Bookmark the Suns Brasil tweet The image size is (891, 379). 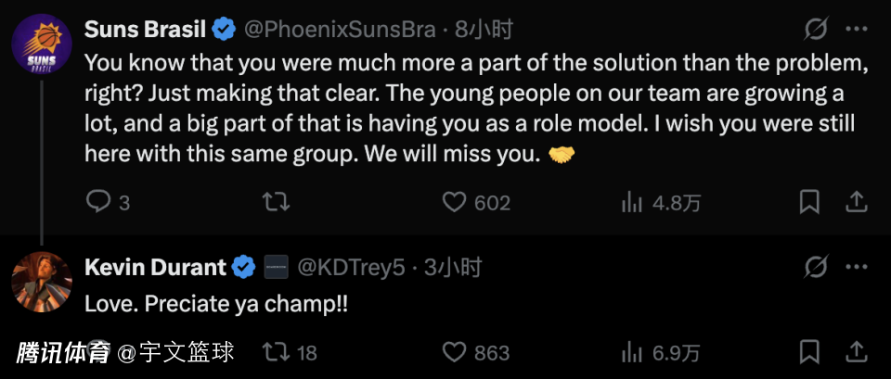click(x=809, y=201)
